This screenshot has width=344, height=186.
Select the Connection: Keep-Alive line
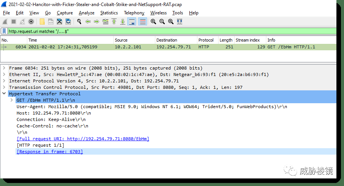(51, 119)
